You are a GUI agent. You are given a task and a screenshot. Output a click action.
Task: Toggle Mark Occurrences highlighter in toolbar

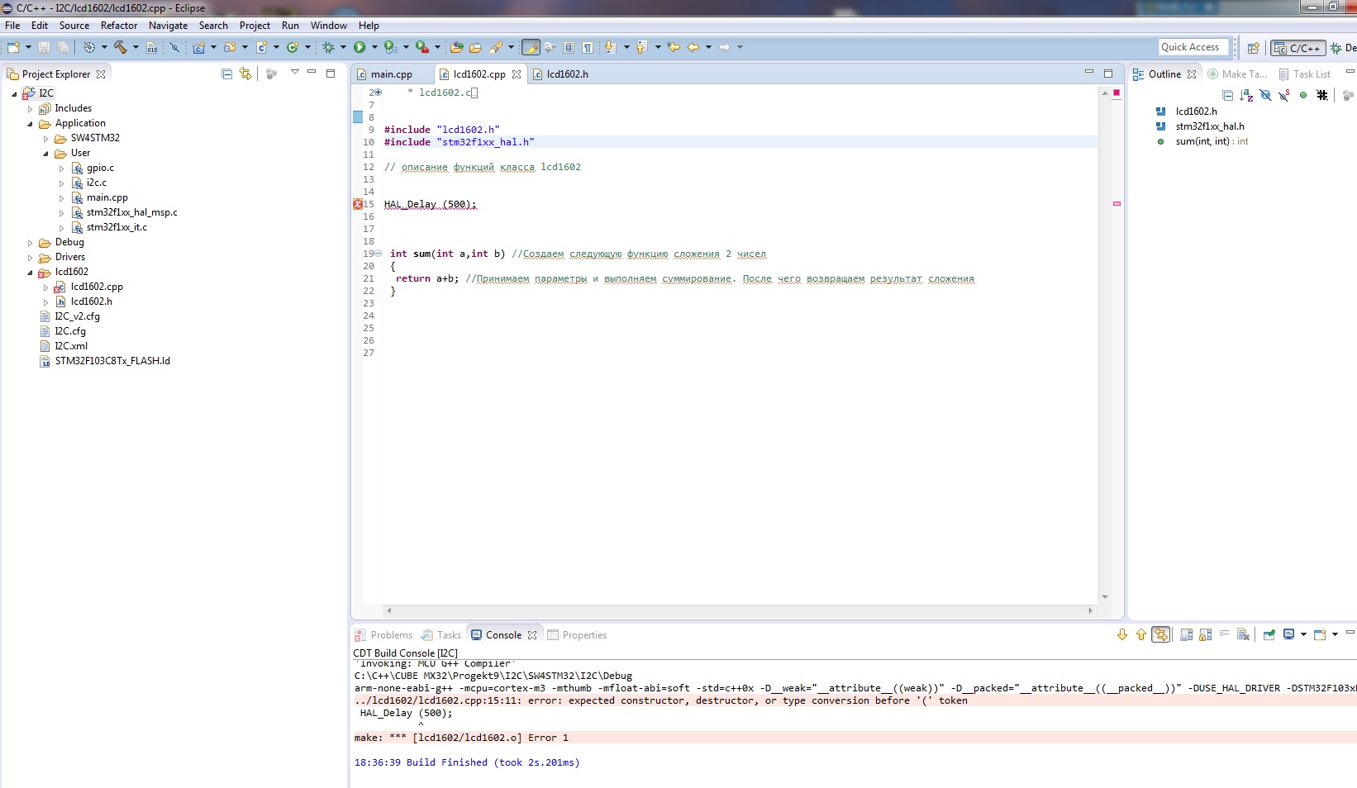tap(531, 47)
